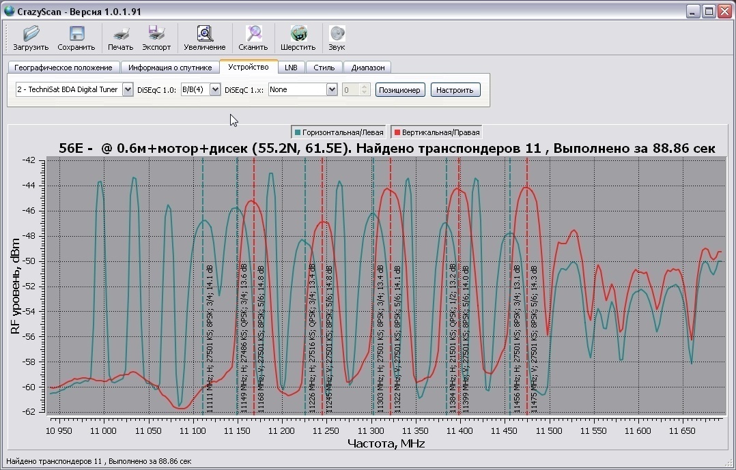This screenshot has height=470, width=736.
Task: Open the DiSEqC 1.x None dropdown
Action: point(332,89)
